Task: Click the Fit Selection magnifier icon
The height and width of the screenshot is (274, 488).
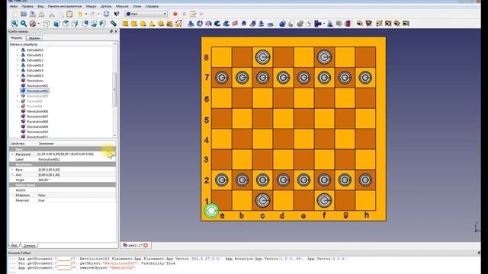Action: click(24, 24)
